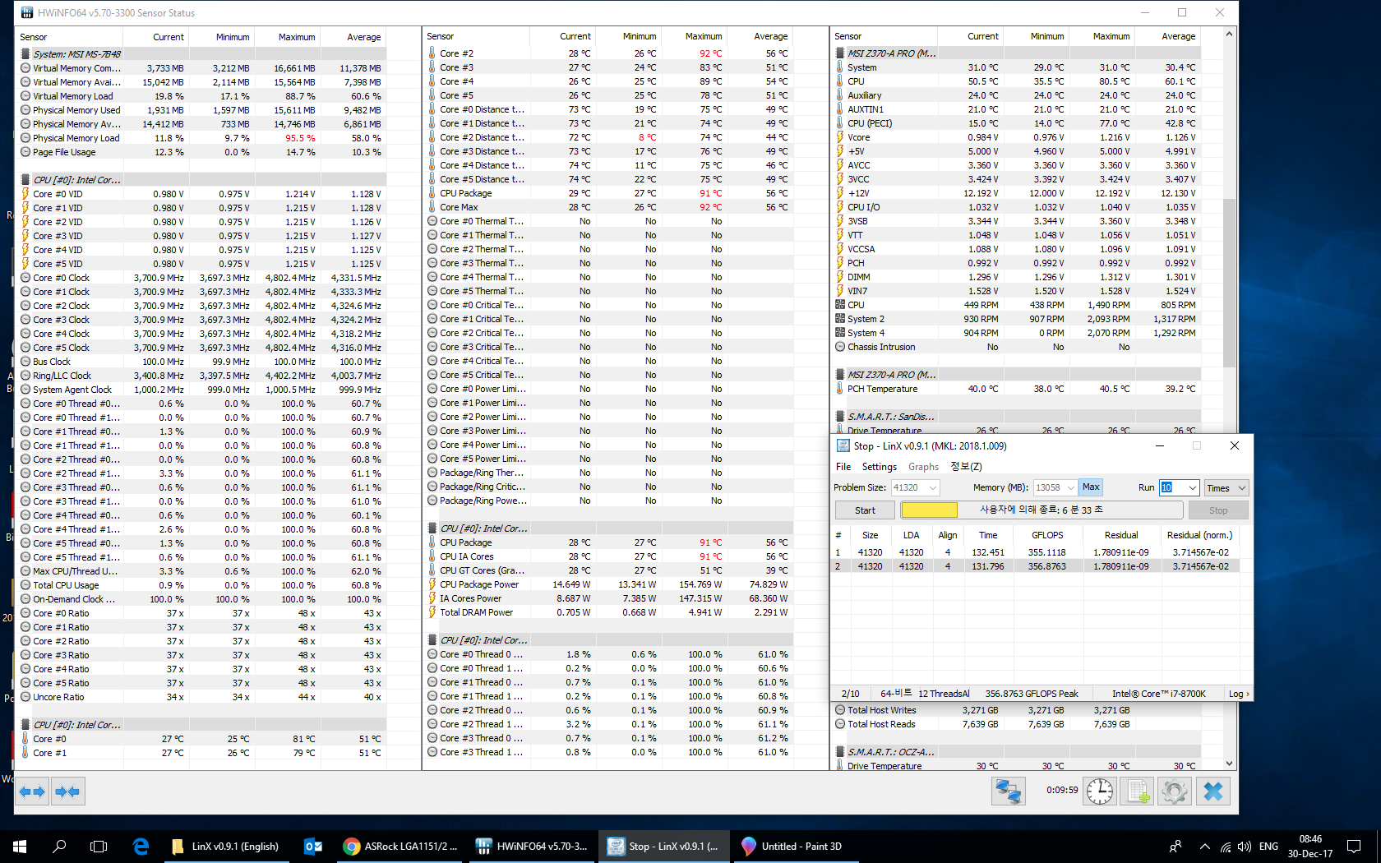Click the Start button in LinX

(865, 510)
